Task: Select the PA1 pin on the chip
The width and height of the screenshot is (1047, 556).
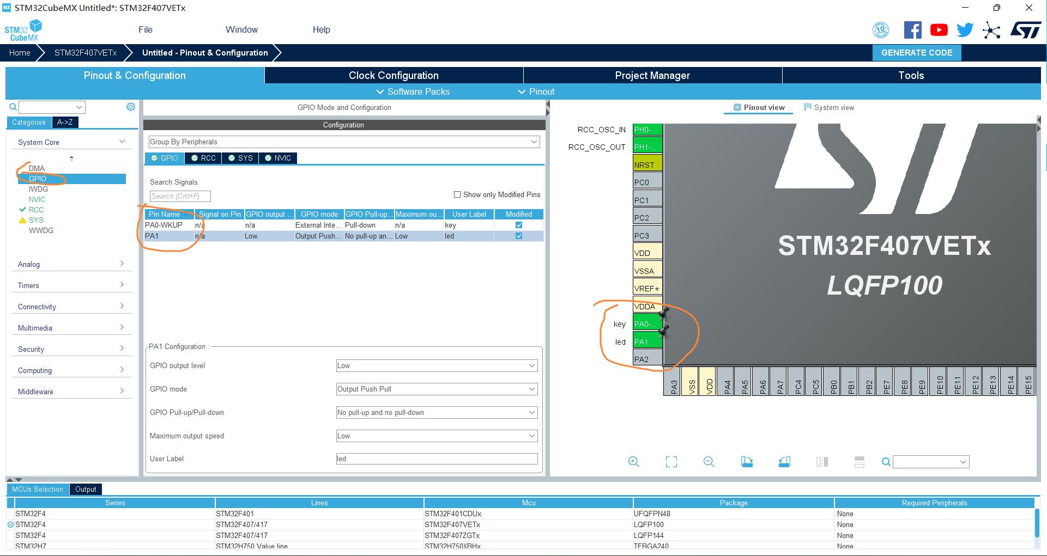Action: click(x=647, y=341)
